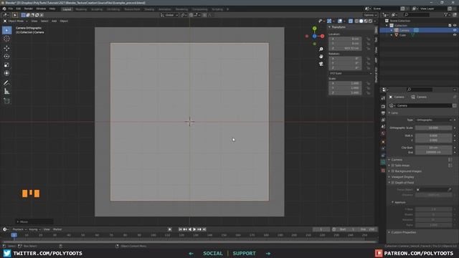The width and height of the screenshot is (459, 258).
Task: Open the Object properties tab icon
Action: pos(383,142)
